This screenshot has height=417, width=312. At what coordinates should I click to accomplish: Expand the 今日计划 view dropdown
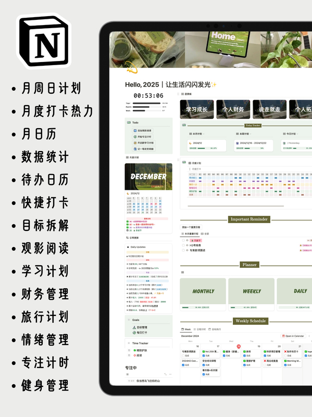pyautogui.click(x=297, y=134)
